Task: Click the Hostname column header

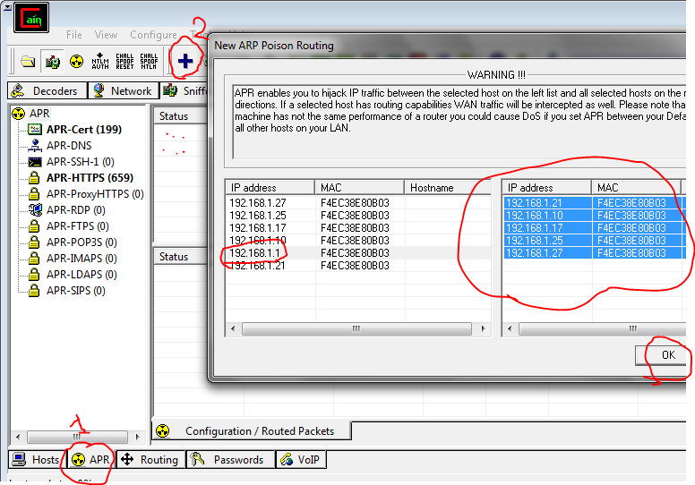Action: pyautogui.click(x=447, y=188)
